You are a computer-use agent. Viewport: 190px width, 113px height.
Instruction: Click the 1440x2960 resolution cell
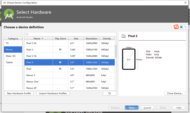point(91,43)
